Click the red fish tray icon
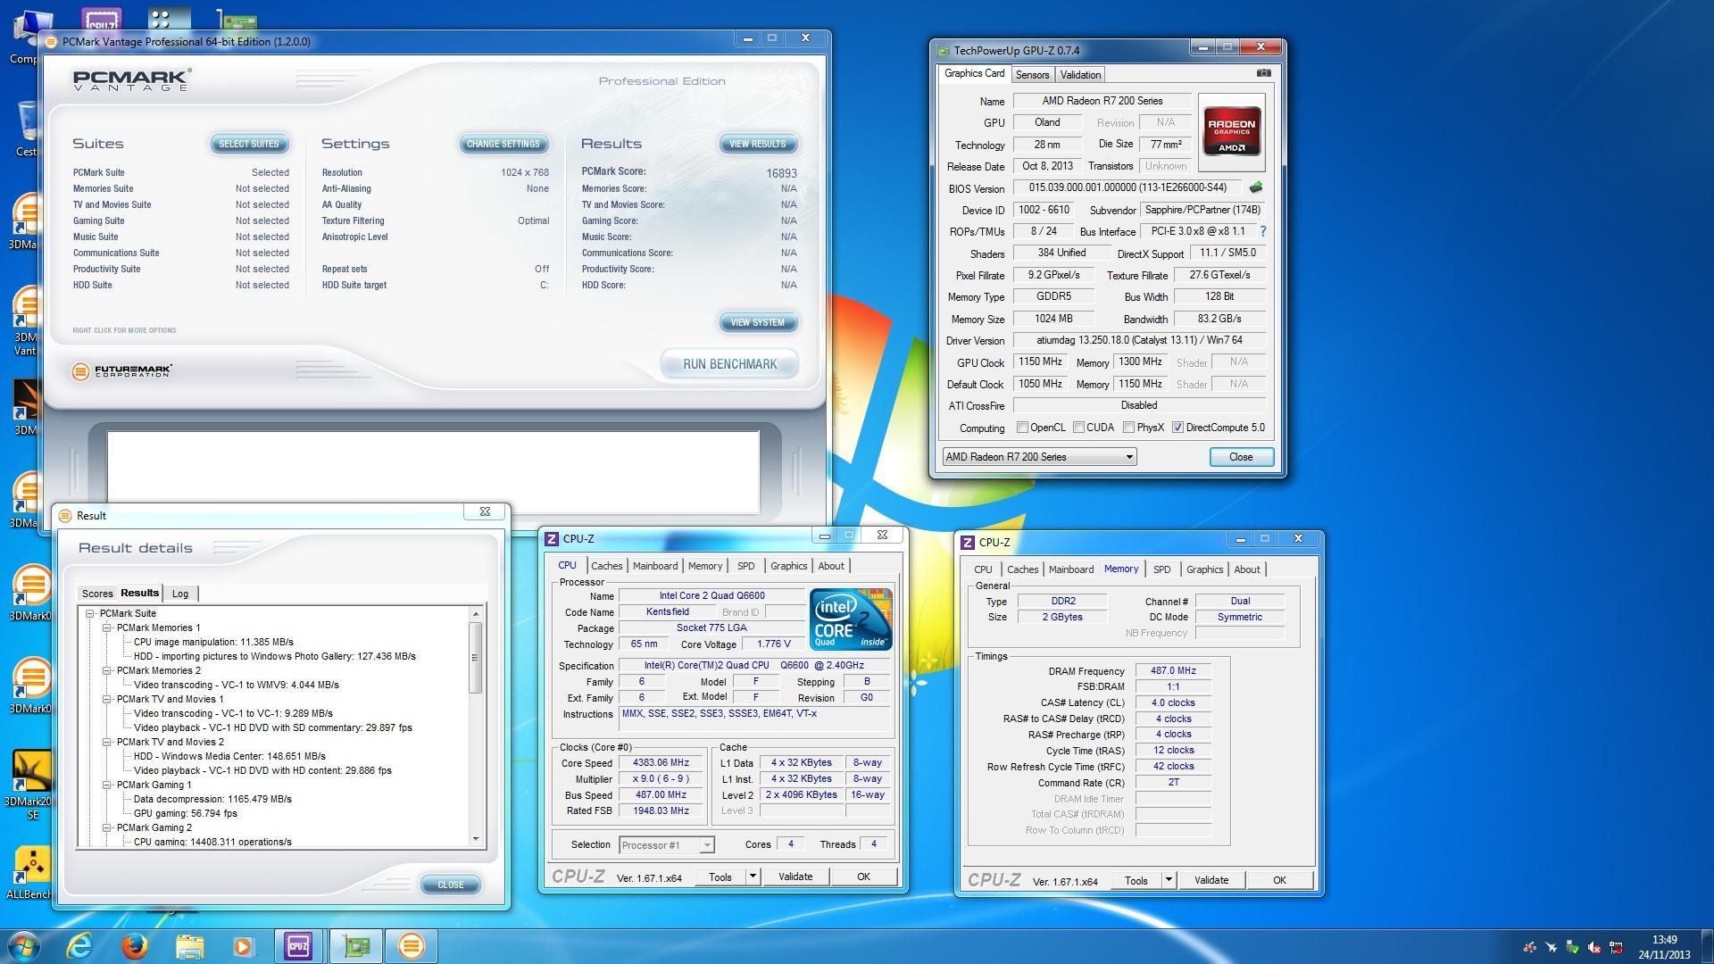 point(1530,947)
